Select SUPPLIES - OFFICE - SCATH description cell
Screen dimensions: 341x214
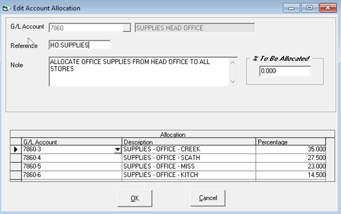click(x=189, y=158)
